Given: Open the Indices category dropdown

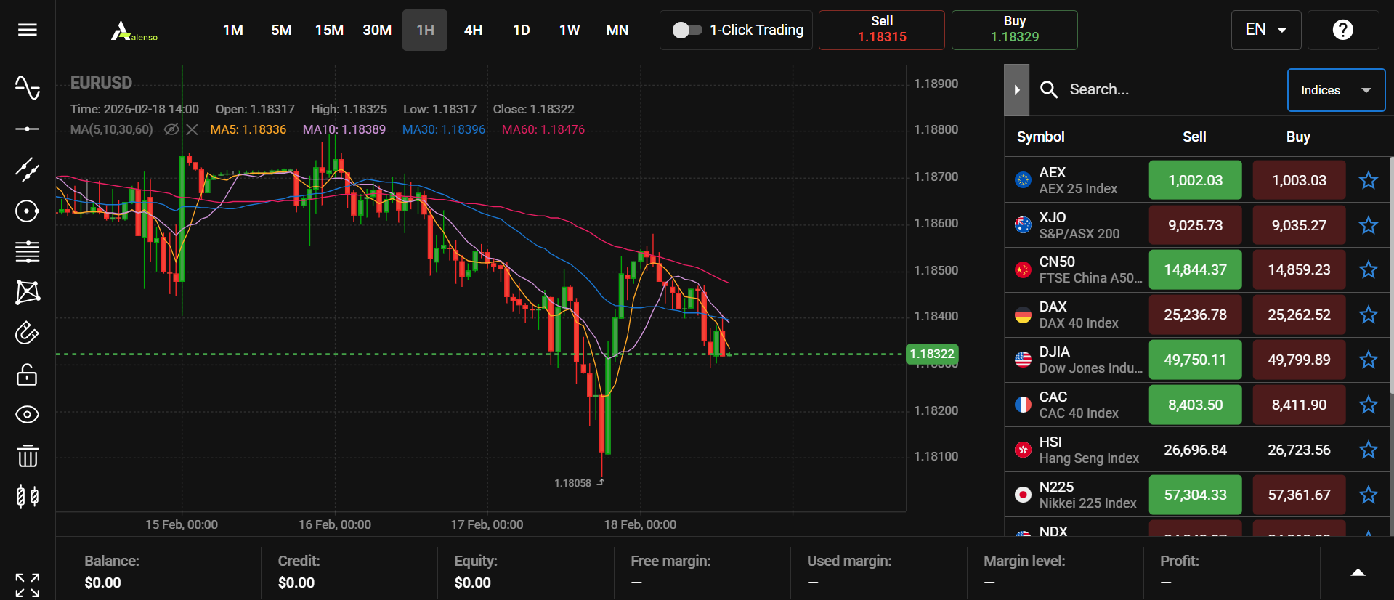Looking at the screenshot, I should tap(1336, 90).
